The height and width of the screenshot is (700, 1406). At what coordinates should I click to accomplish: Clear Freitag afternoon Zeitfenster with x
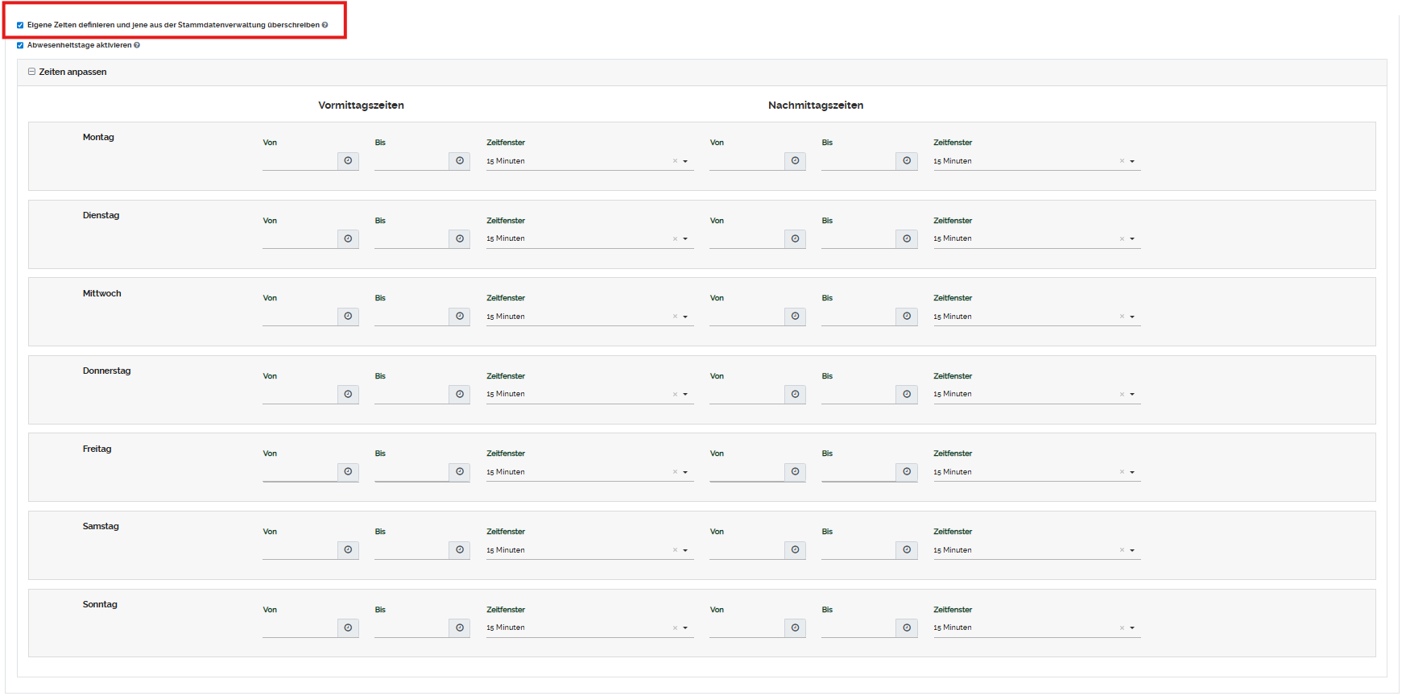[x=1122, y=472]
